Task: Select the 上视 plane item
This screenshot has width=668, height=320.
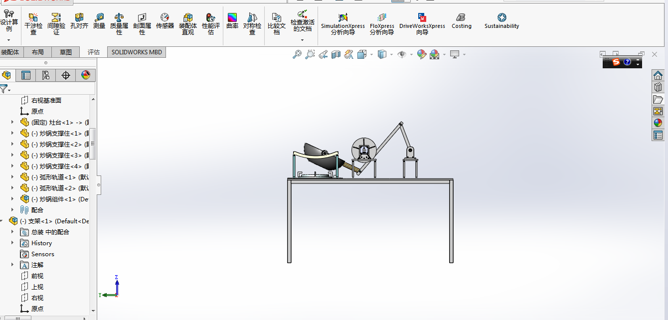Action: [x=37, y=287]
